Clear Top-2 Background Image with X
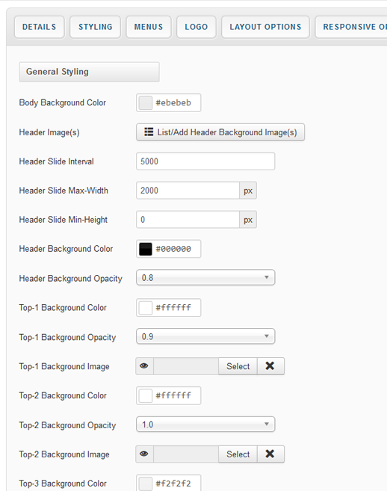The width and height of the screenshot is (387, 491). [x=270, y=454]
